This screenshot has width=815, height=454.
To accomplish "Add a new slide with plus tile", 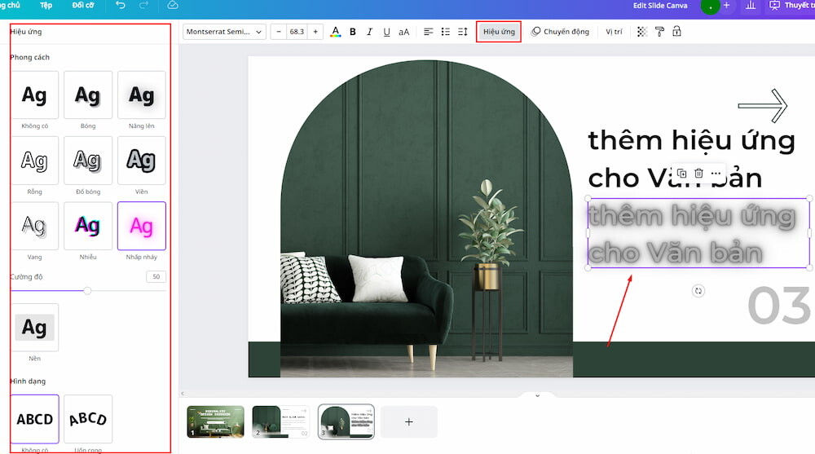I will 409,421.
